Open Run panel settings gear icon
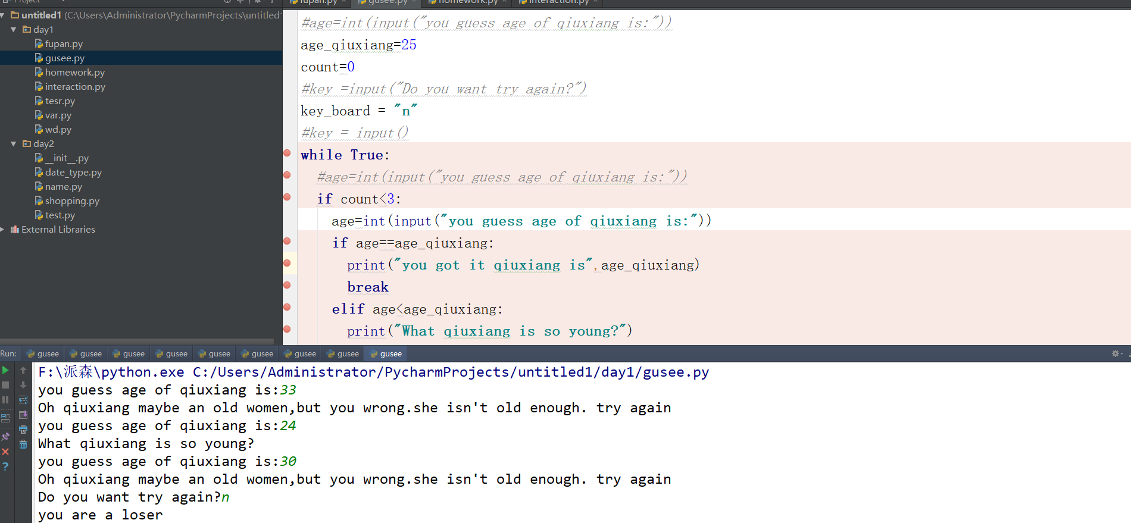The width and height of the screenshot is (1131, 523). coord(1116,353)
